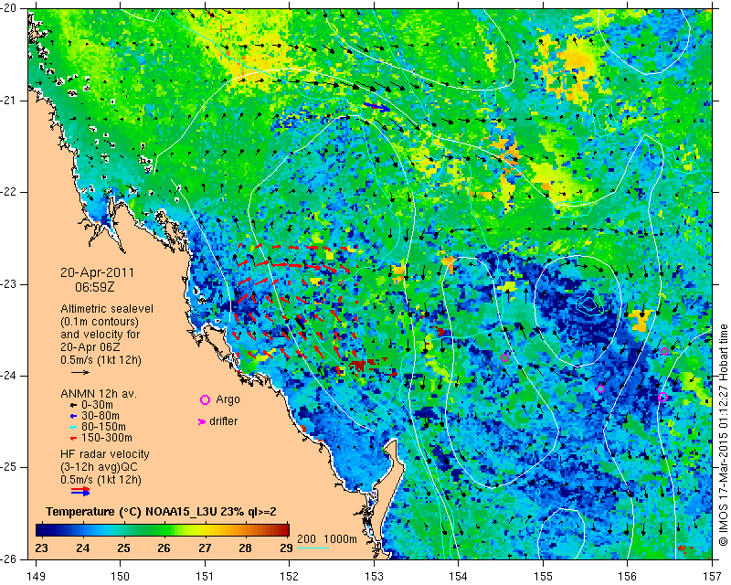Click the latitude axis label '-25'

tap(9, 468)
